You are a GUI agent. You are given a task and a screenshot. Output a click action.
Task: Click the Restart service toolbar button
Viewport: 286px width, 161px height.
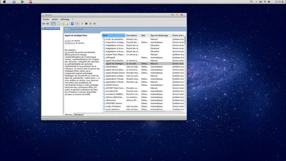(94, 24)
